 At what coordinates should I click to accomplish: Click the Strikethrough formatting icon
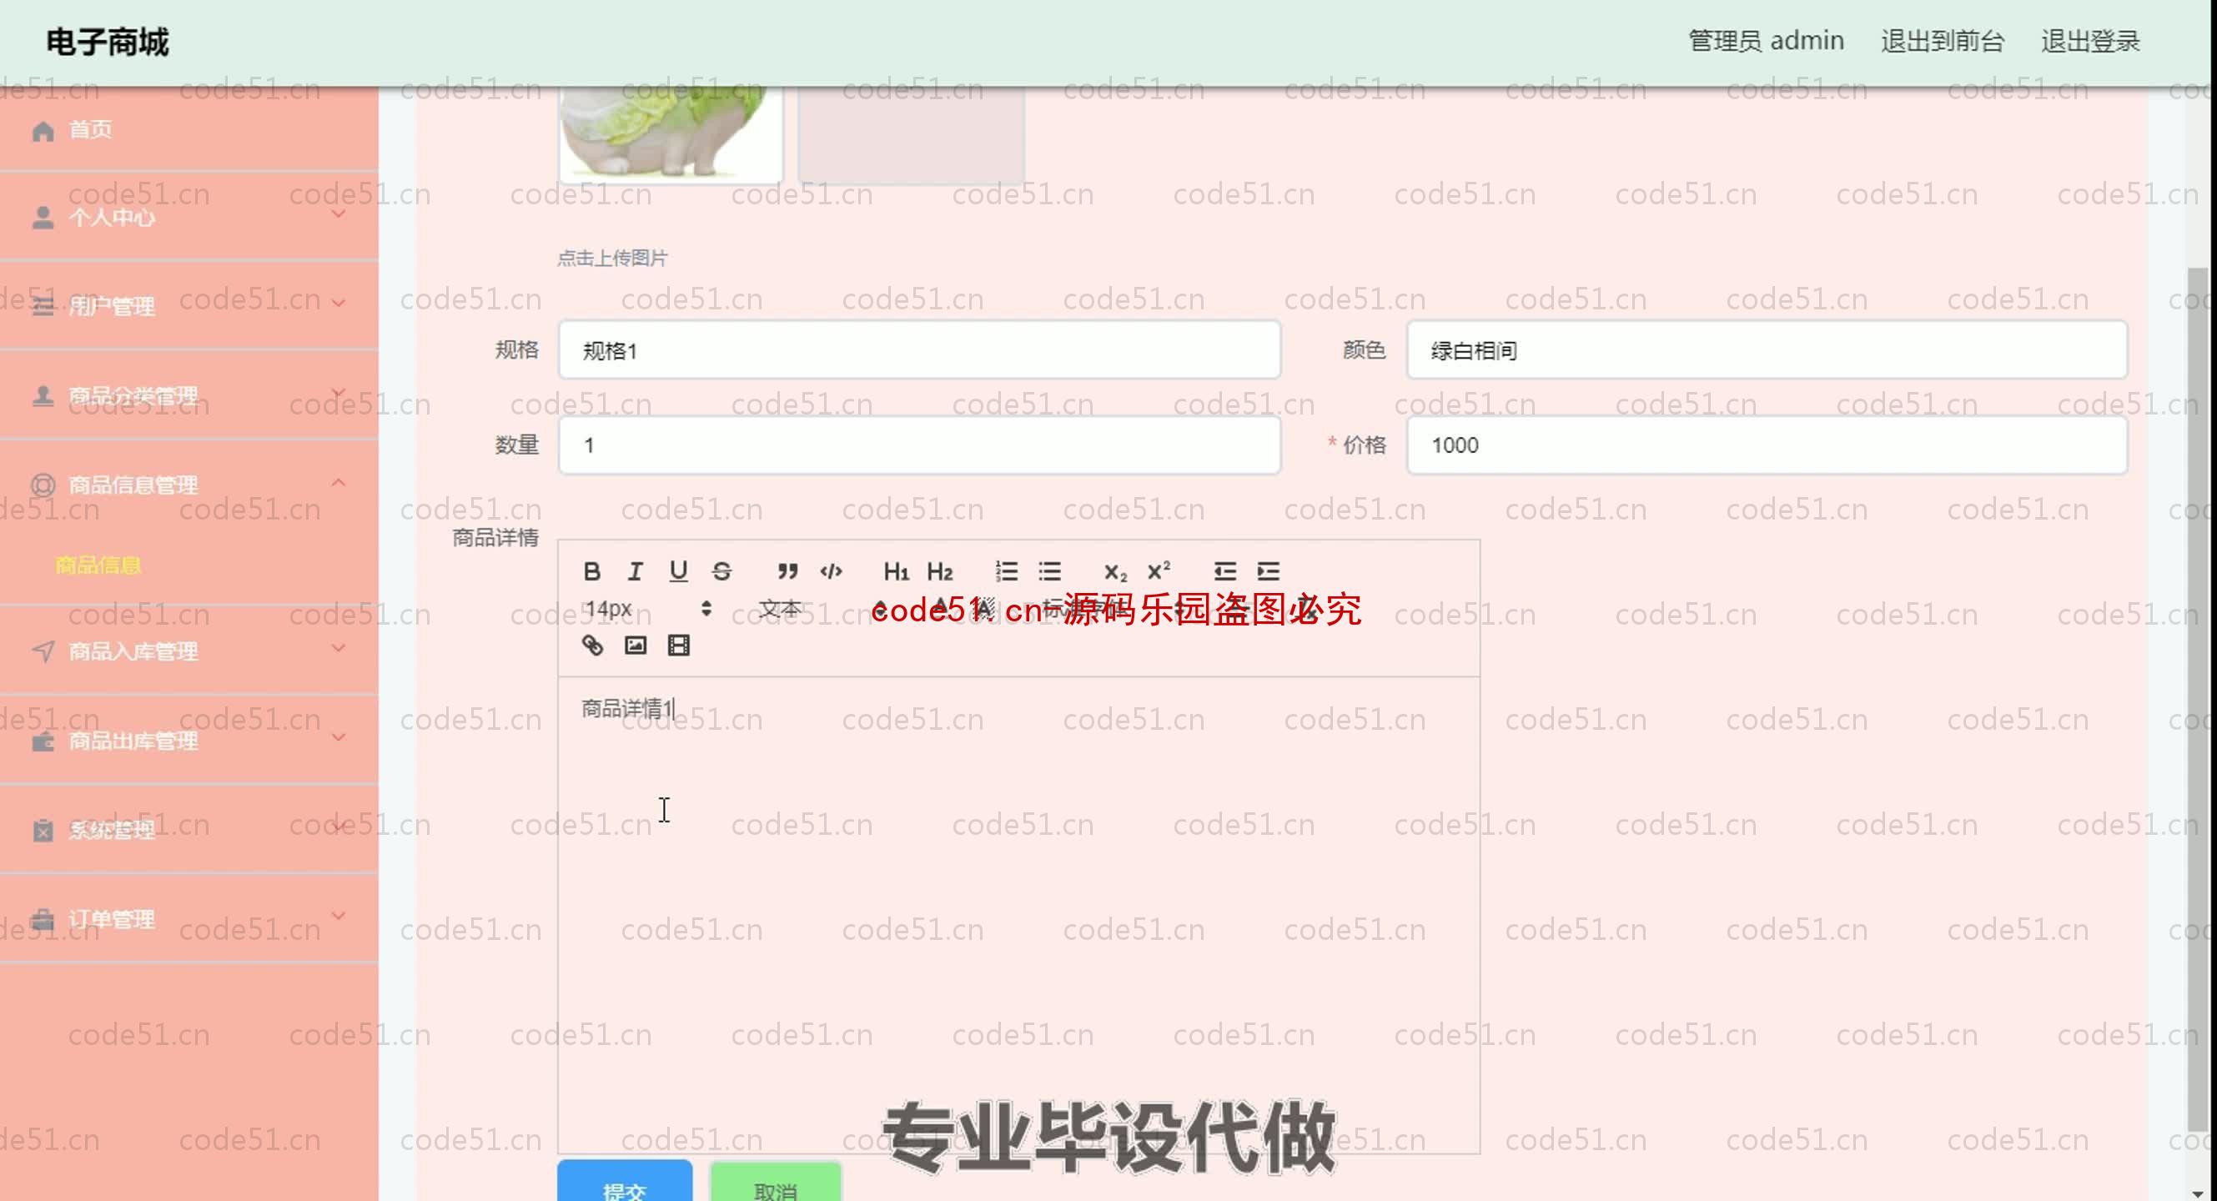pyautogui.click(x=721, y=571)
